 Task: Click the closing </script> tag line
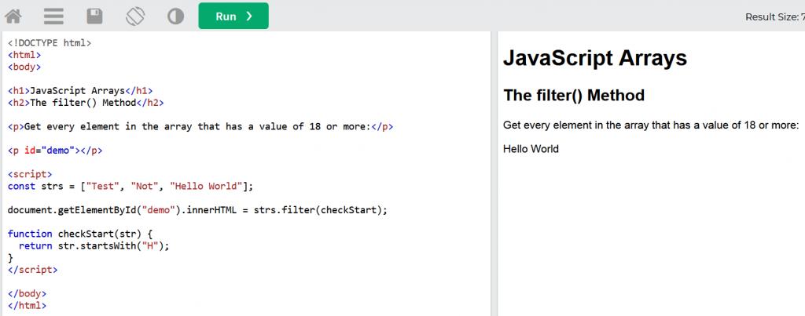(x=33, y=270)
